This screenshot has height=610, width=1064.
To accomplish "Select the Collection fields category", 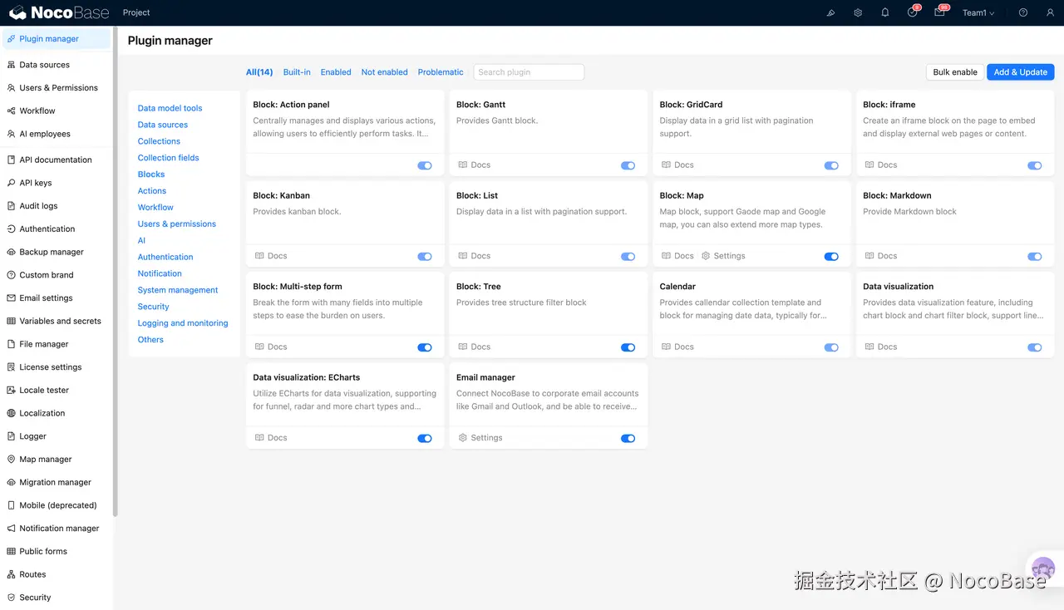I will coord(168,158).
